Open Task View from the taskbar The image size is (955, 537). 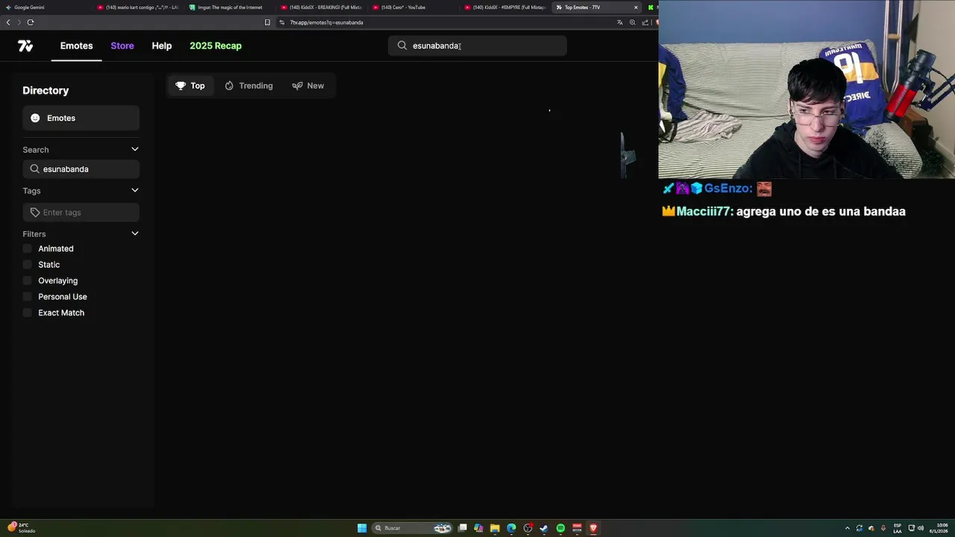[463, 528]
